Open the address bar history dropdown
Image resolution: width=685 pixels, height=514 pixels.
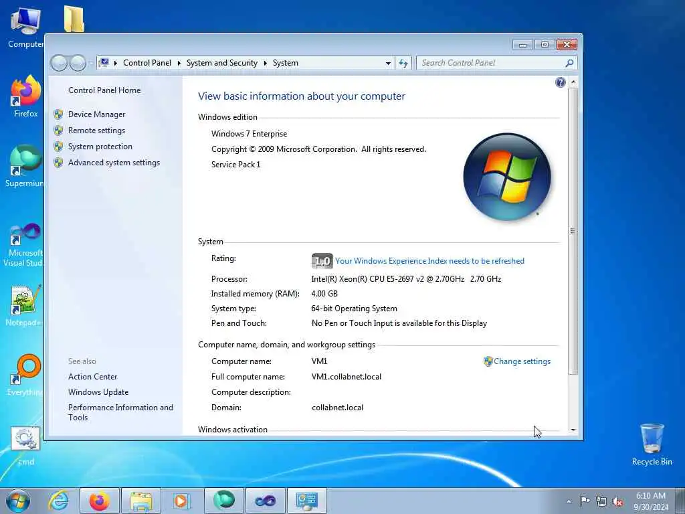click(388, 64)
